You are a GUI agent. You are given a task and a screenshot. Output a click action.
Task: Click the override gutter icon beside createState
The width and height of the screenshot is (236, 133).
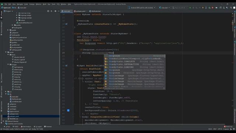pos(66,24)
